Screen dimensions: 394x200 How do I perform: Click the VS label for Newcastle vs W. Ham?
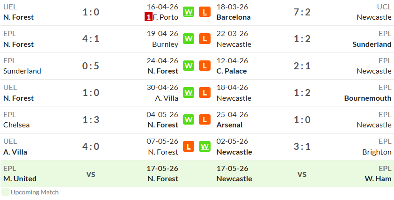point(302,174)
